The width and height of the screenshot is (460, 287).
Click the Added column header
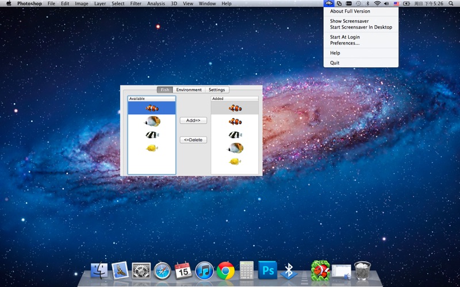coord(235,99)
